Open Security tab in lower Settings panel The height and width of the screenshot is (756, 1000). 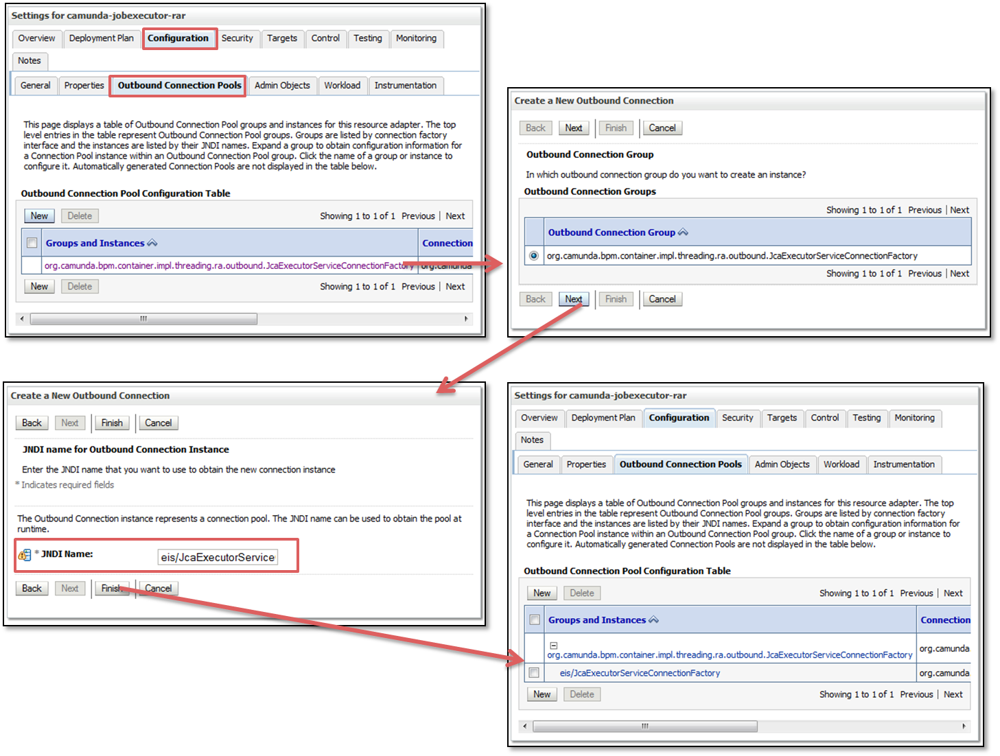click(x=738, y=418)
